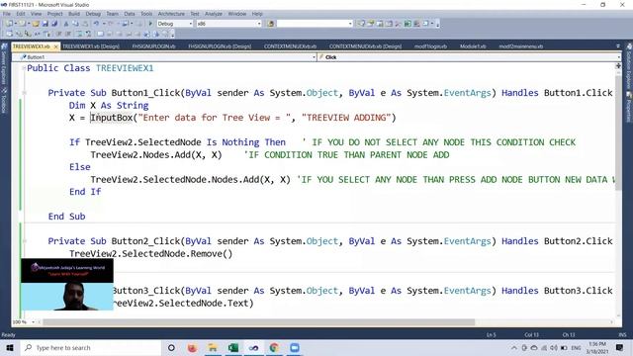The height and width of the screenshot is (356, 633).
Task: Open the Build menu
Action: pyautogui.click(x=74, y=14)
